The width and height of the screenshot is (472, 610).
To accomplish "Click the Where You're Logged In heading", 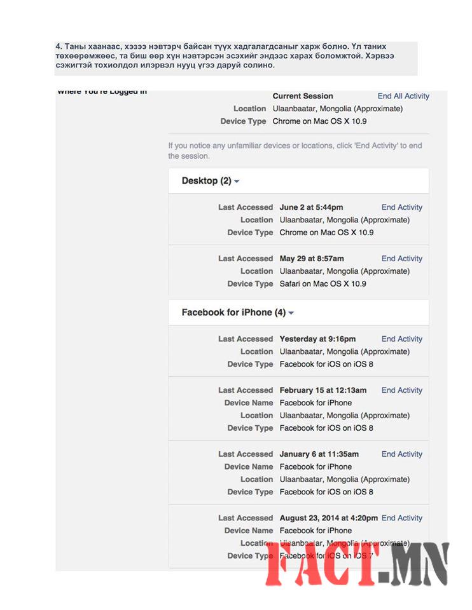I will [102, 92].
